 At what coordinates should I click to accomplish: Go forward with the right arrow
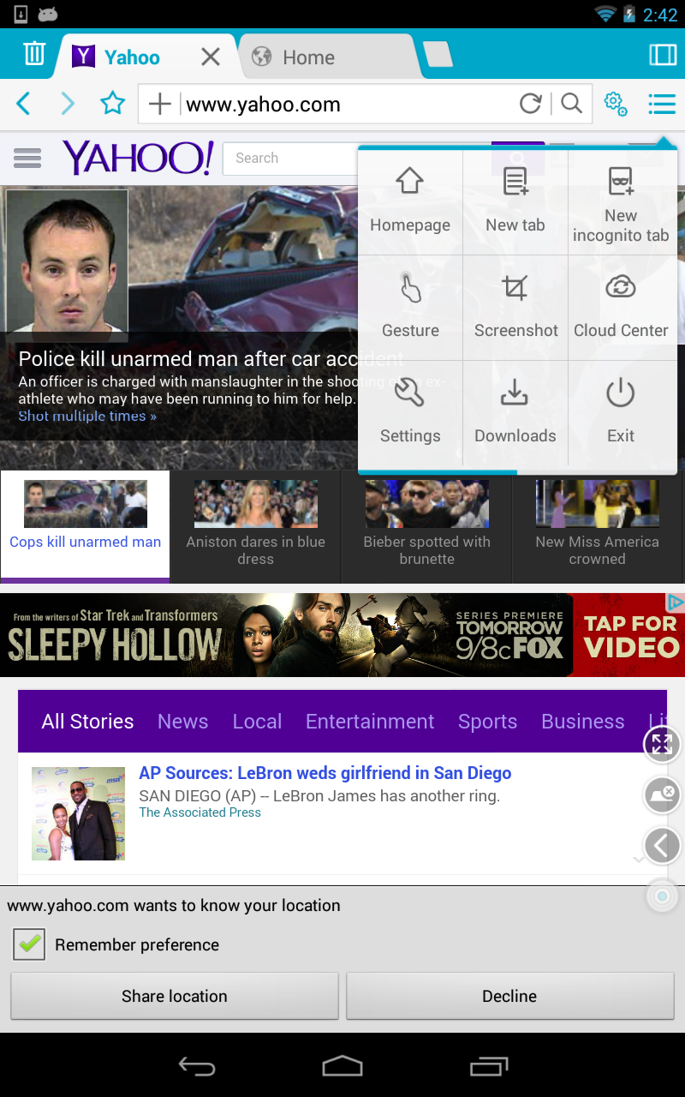[x=68, y=105]
